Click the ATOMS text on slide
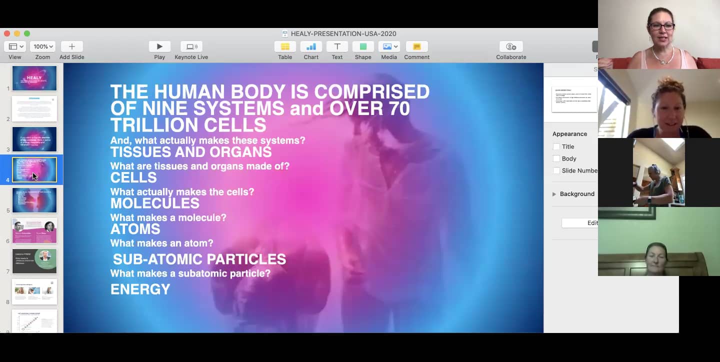 (135, 229)
